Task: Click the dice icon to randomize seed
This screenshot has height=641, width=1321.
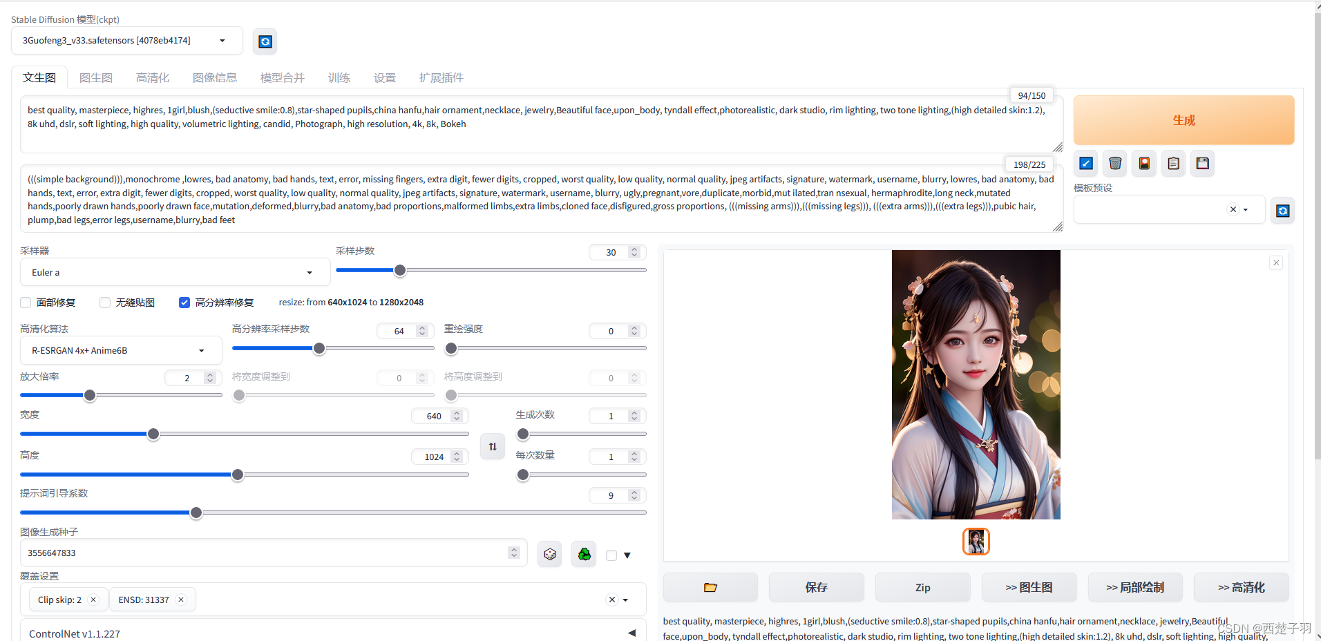Action: click(x=550, y=554)
